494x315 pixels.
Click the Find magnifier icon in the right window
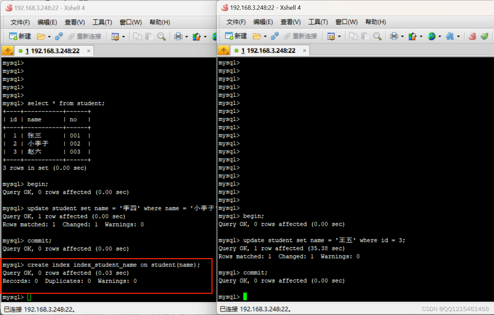pyautogui.click(x=378, y=36)
